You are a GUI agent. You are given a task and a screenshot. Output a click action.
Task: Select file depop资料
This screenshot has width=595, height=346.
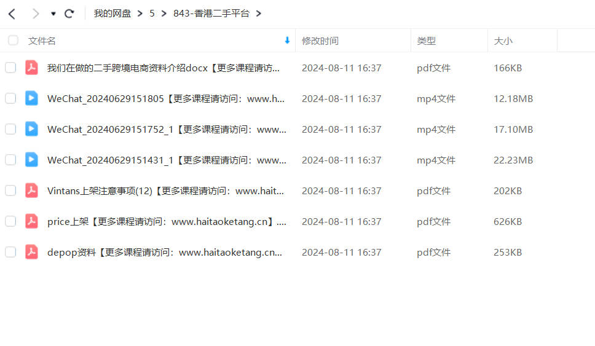(x=165, y=253)
